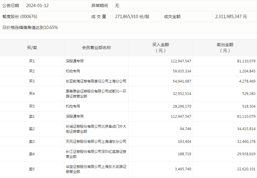Select the 买2 row label
The image size is (257, 178).
[x=32, y=71]
